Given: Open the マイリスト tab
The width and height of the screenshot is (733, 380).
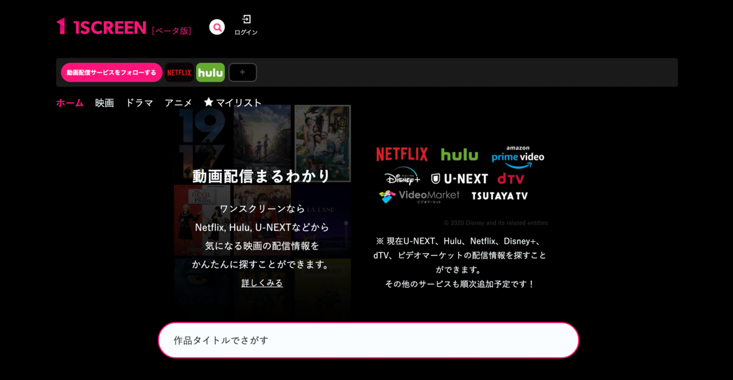Looking at the screenshot, I should pos(233,103).
